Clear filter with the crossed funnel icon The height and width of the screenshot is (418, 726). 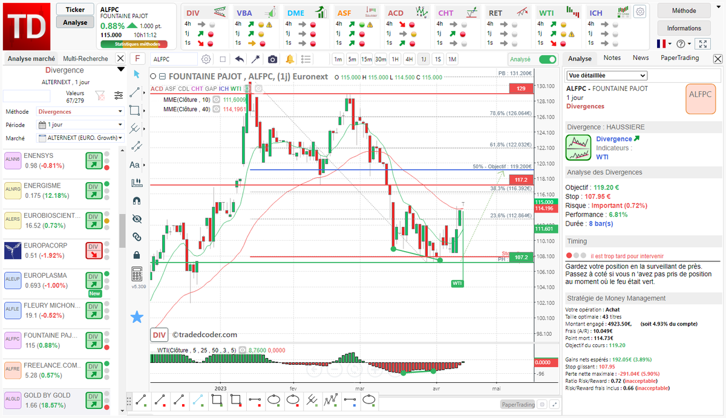click(x=100, y=95)
